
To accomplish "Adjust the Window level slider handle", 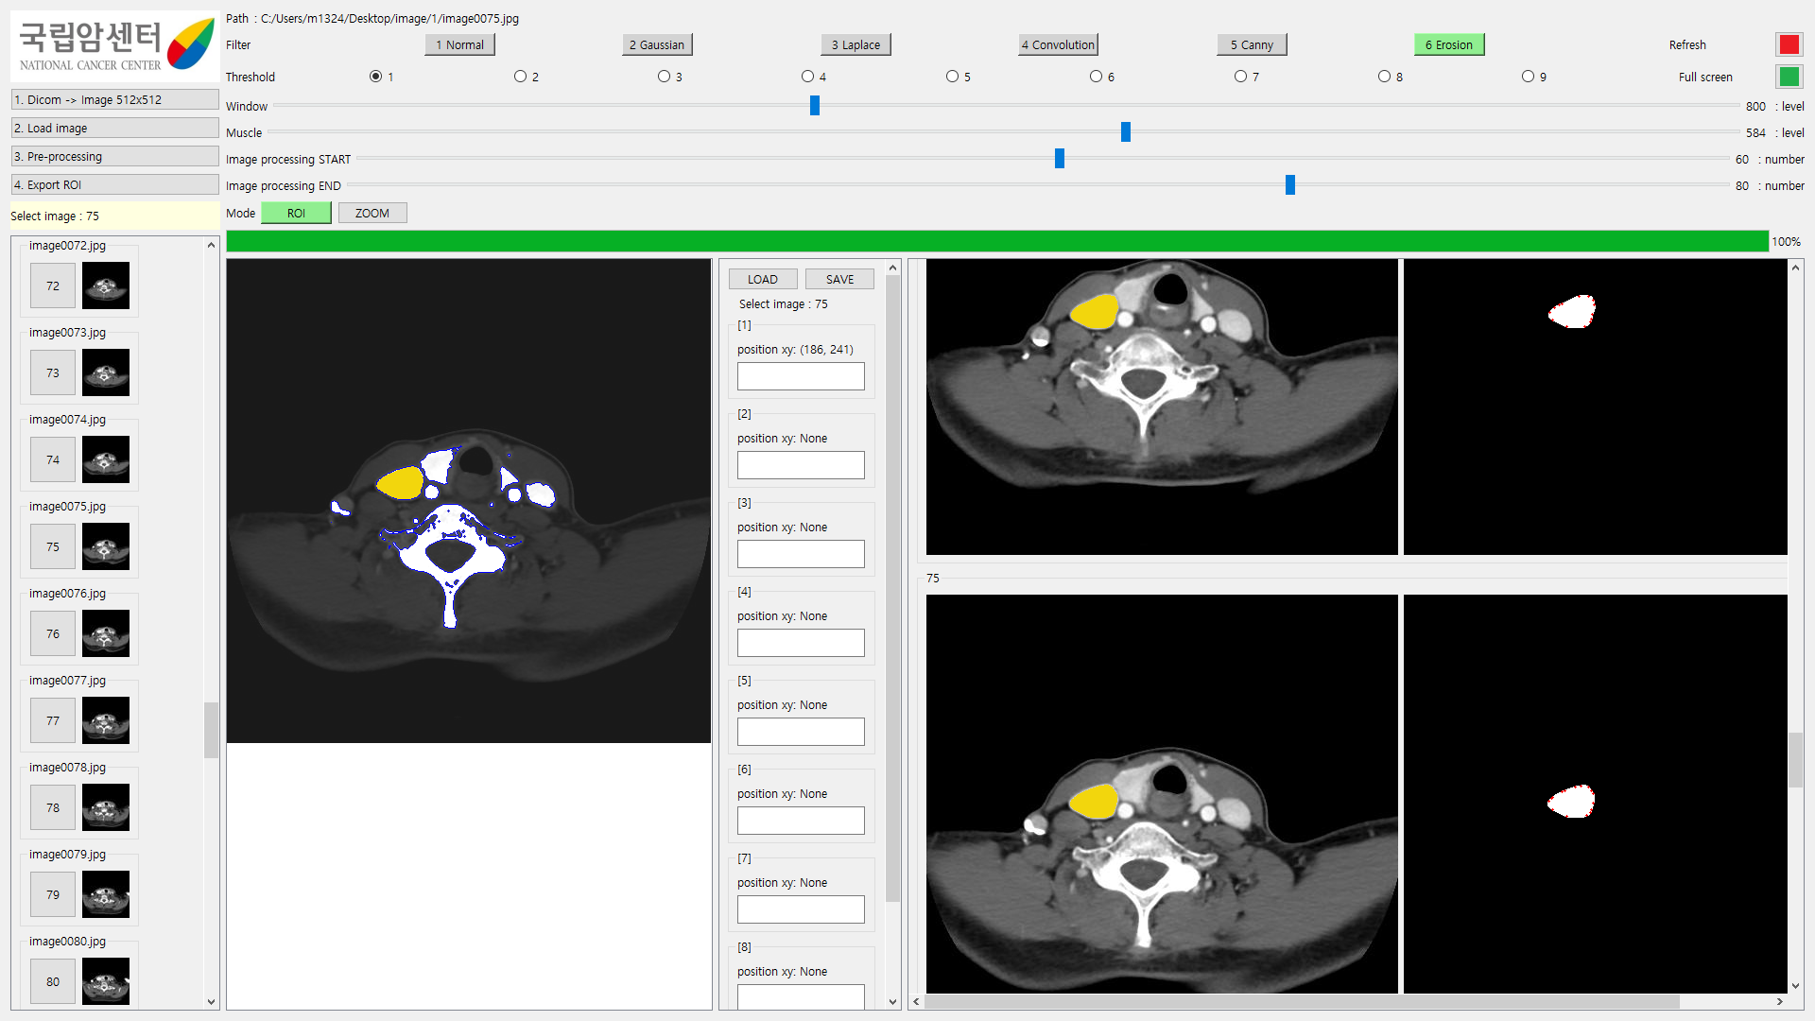I will click(x=815, y=106).
